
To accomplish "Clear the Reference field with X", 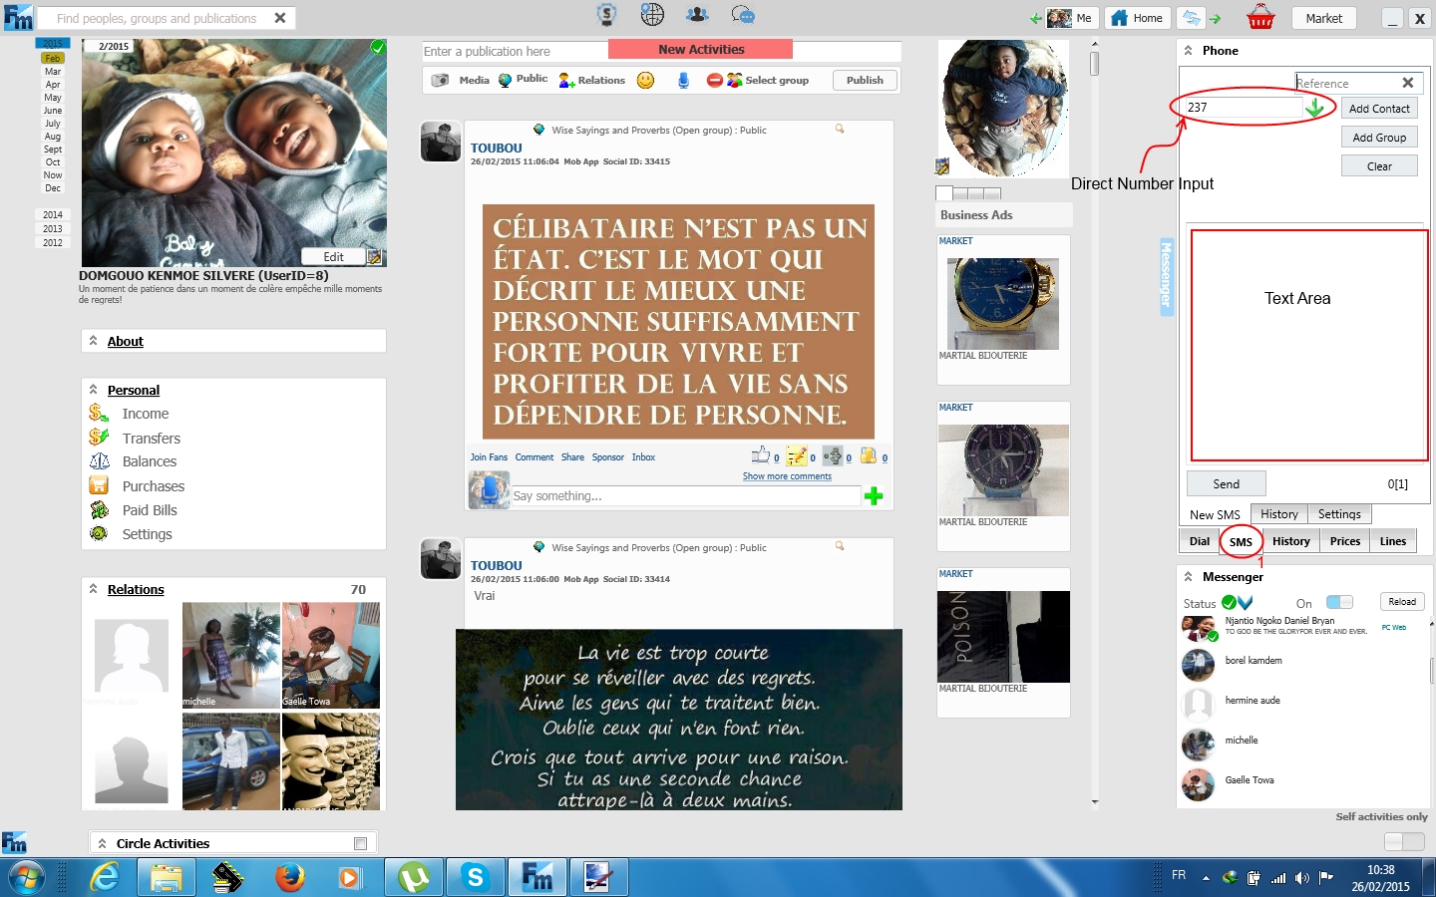I will tap(1408, 83).
